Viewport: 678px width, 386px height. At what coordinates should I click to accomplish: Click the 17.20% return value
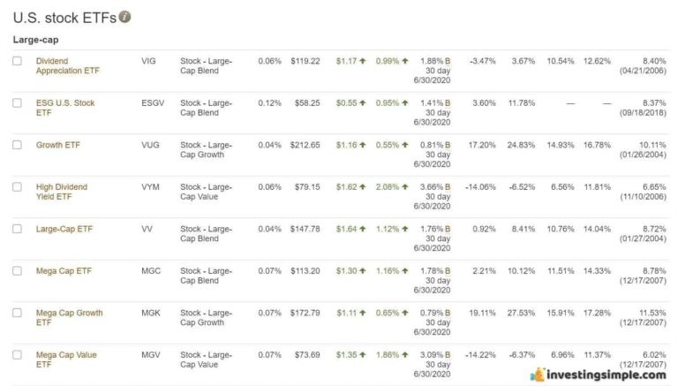pos(482,145)
